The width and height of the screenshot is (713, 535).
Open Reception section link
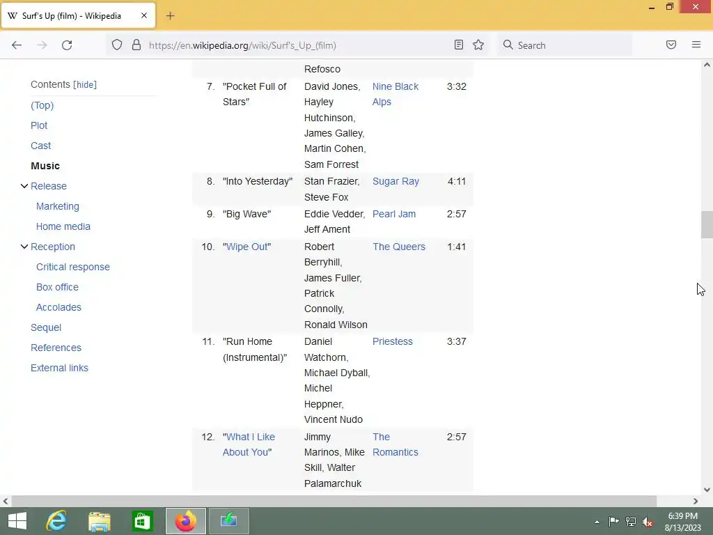(53, 247)
